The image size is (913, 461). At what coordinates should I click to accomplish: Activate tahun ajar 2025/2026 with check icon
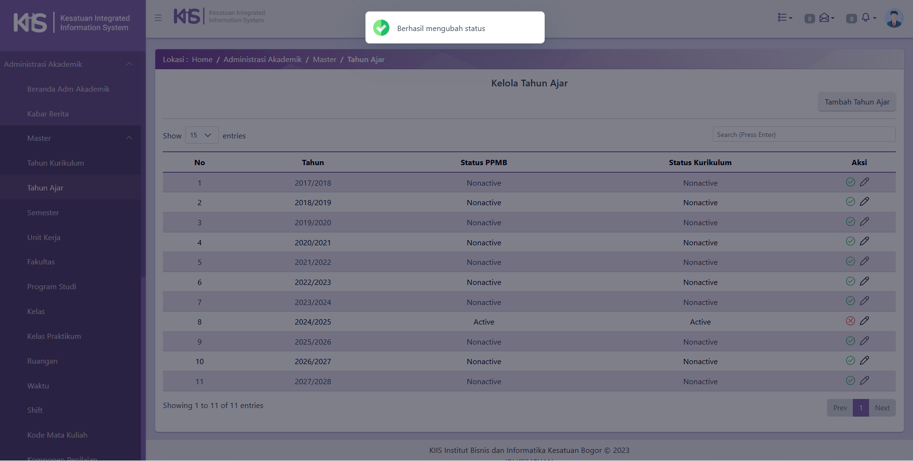850,341
